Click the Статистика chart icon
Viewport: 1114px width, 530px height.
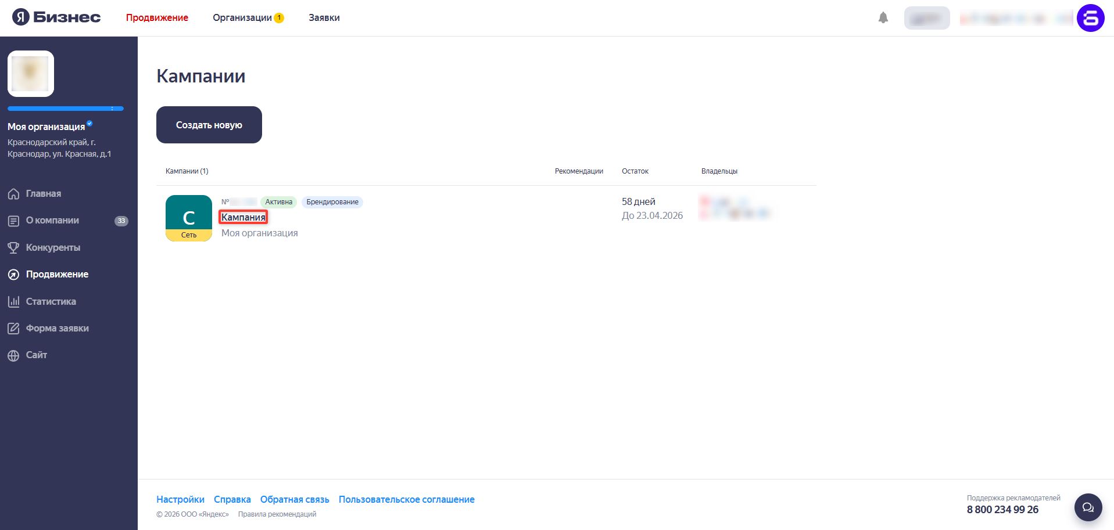pos(13,302)
